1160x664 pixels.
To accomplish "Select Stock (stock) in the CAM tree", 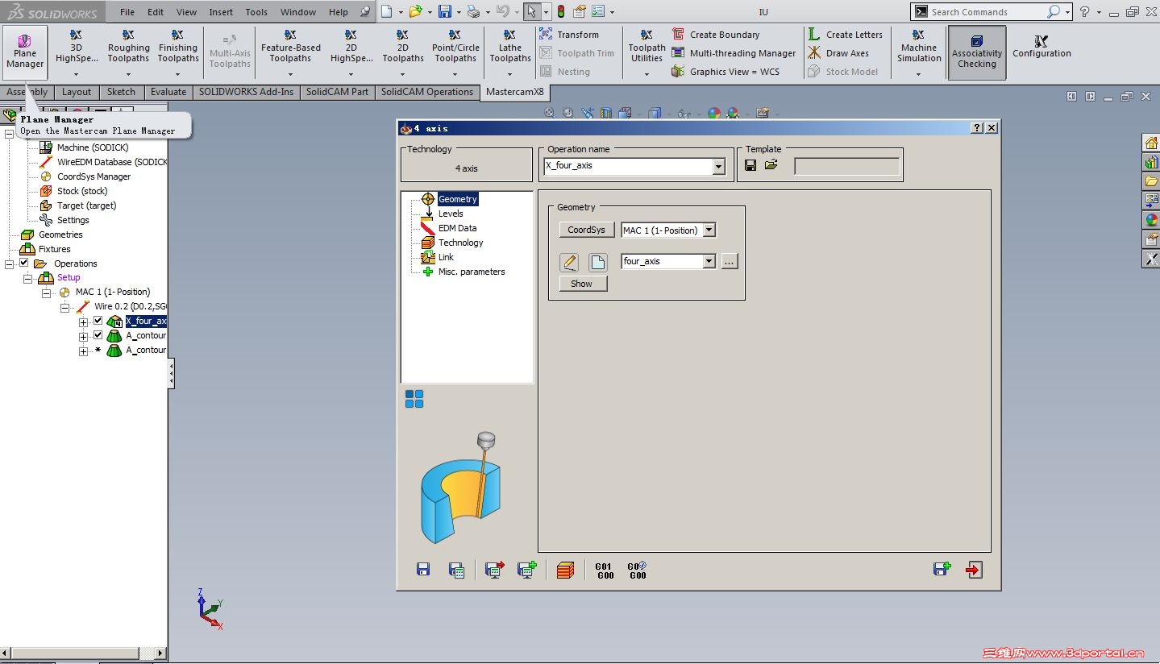I will click(x=82, y=191).
